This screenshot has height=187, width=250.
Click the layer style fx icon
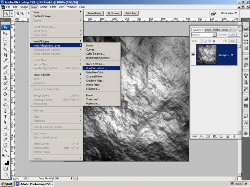pyautogui.click(x=201, y=136)
